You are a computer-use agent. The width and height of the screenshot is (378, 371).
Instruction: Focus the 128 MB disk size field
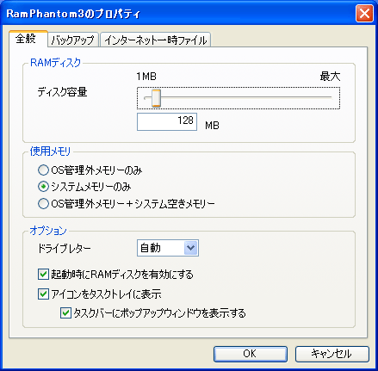pyautogui.click(x=167, y=121)
